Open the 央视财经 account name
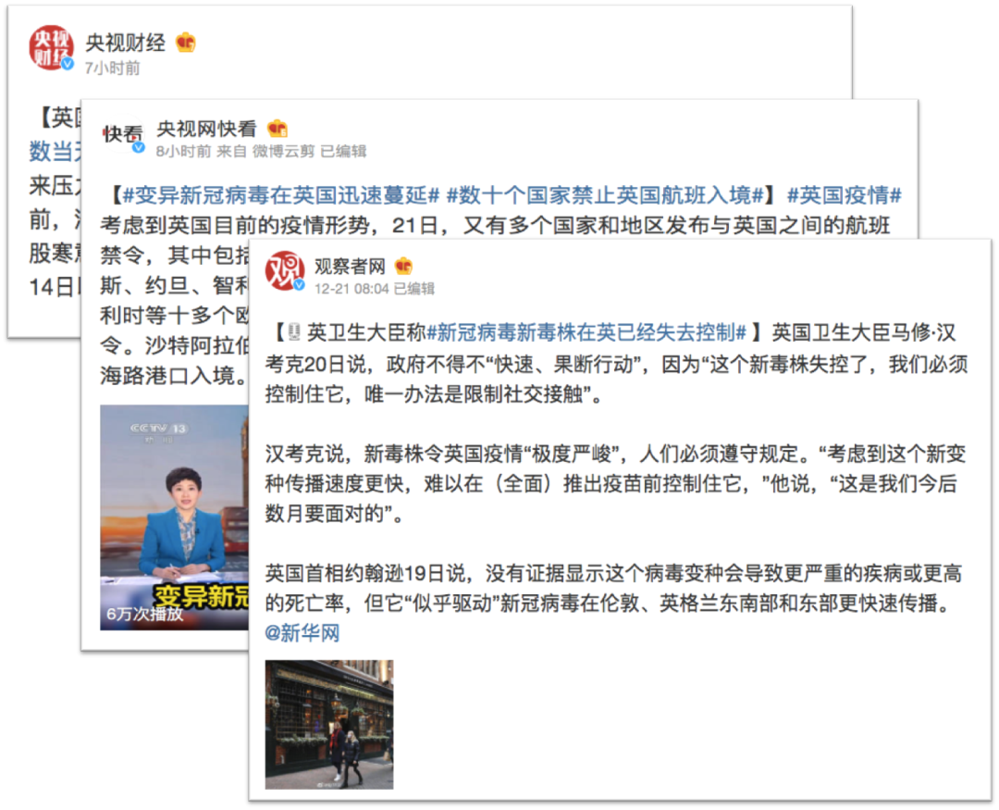 [125, 43]
